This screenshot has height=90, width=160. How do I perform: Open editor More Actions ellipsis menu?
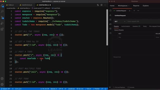pos(105,5)
